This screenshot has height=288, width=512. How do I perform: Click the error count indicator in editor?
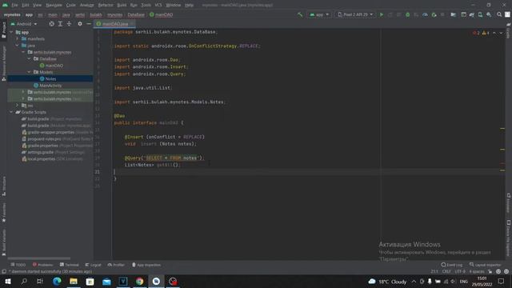point(476,33)
